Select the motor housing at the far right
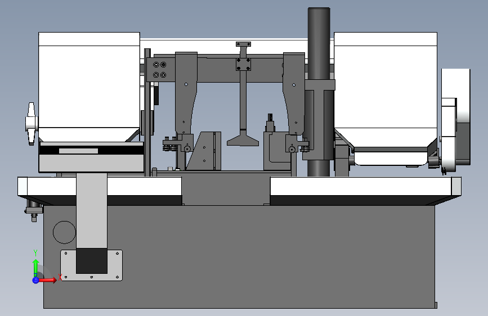 (x=455, y=120)
